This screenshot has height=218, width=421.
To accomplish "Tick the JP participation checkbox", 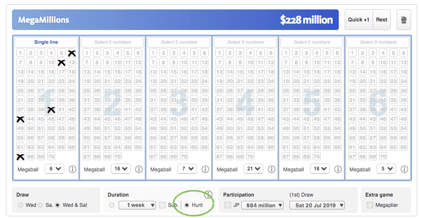I will [x=228, y=205].
